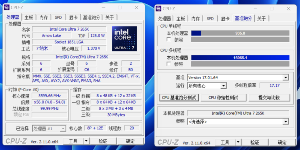The width and height of the screenshot is (300, 150).
Task: Switch to 显卡 tab in the right window
Action: [225, 19]
